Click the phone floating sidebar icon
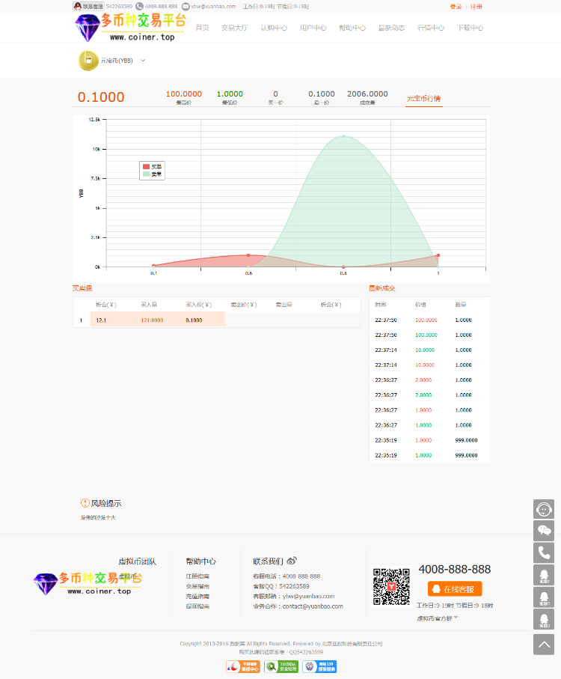The width and height of the screenshot is (561, 679). coord(544,552)
